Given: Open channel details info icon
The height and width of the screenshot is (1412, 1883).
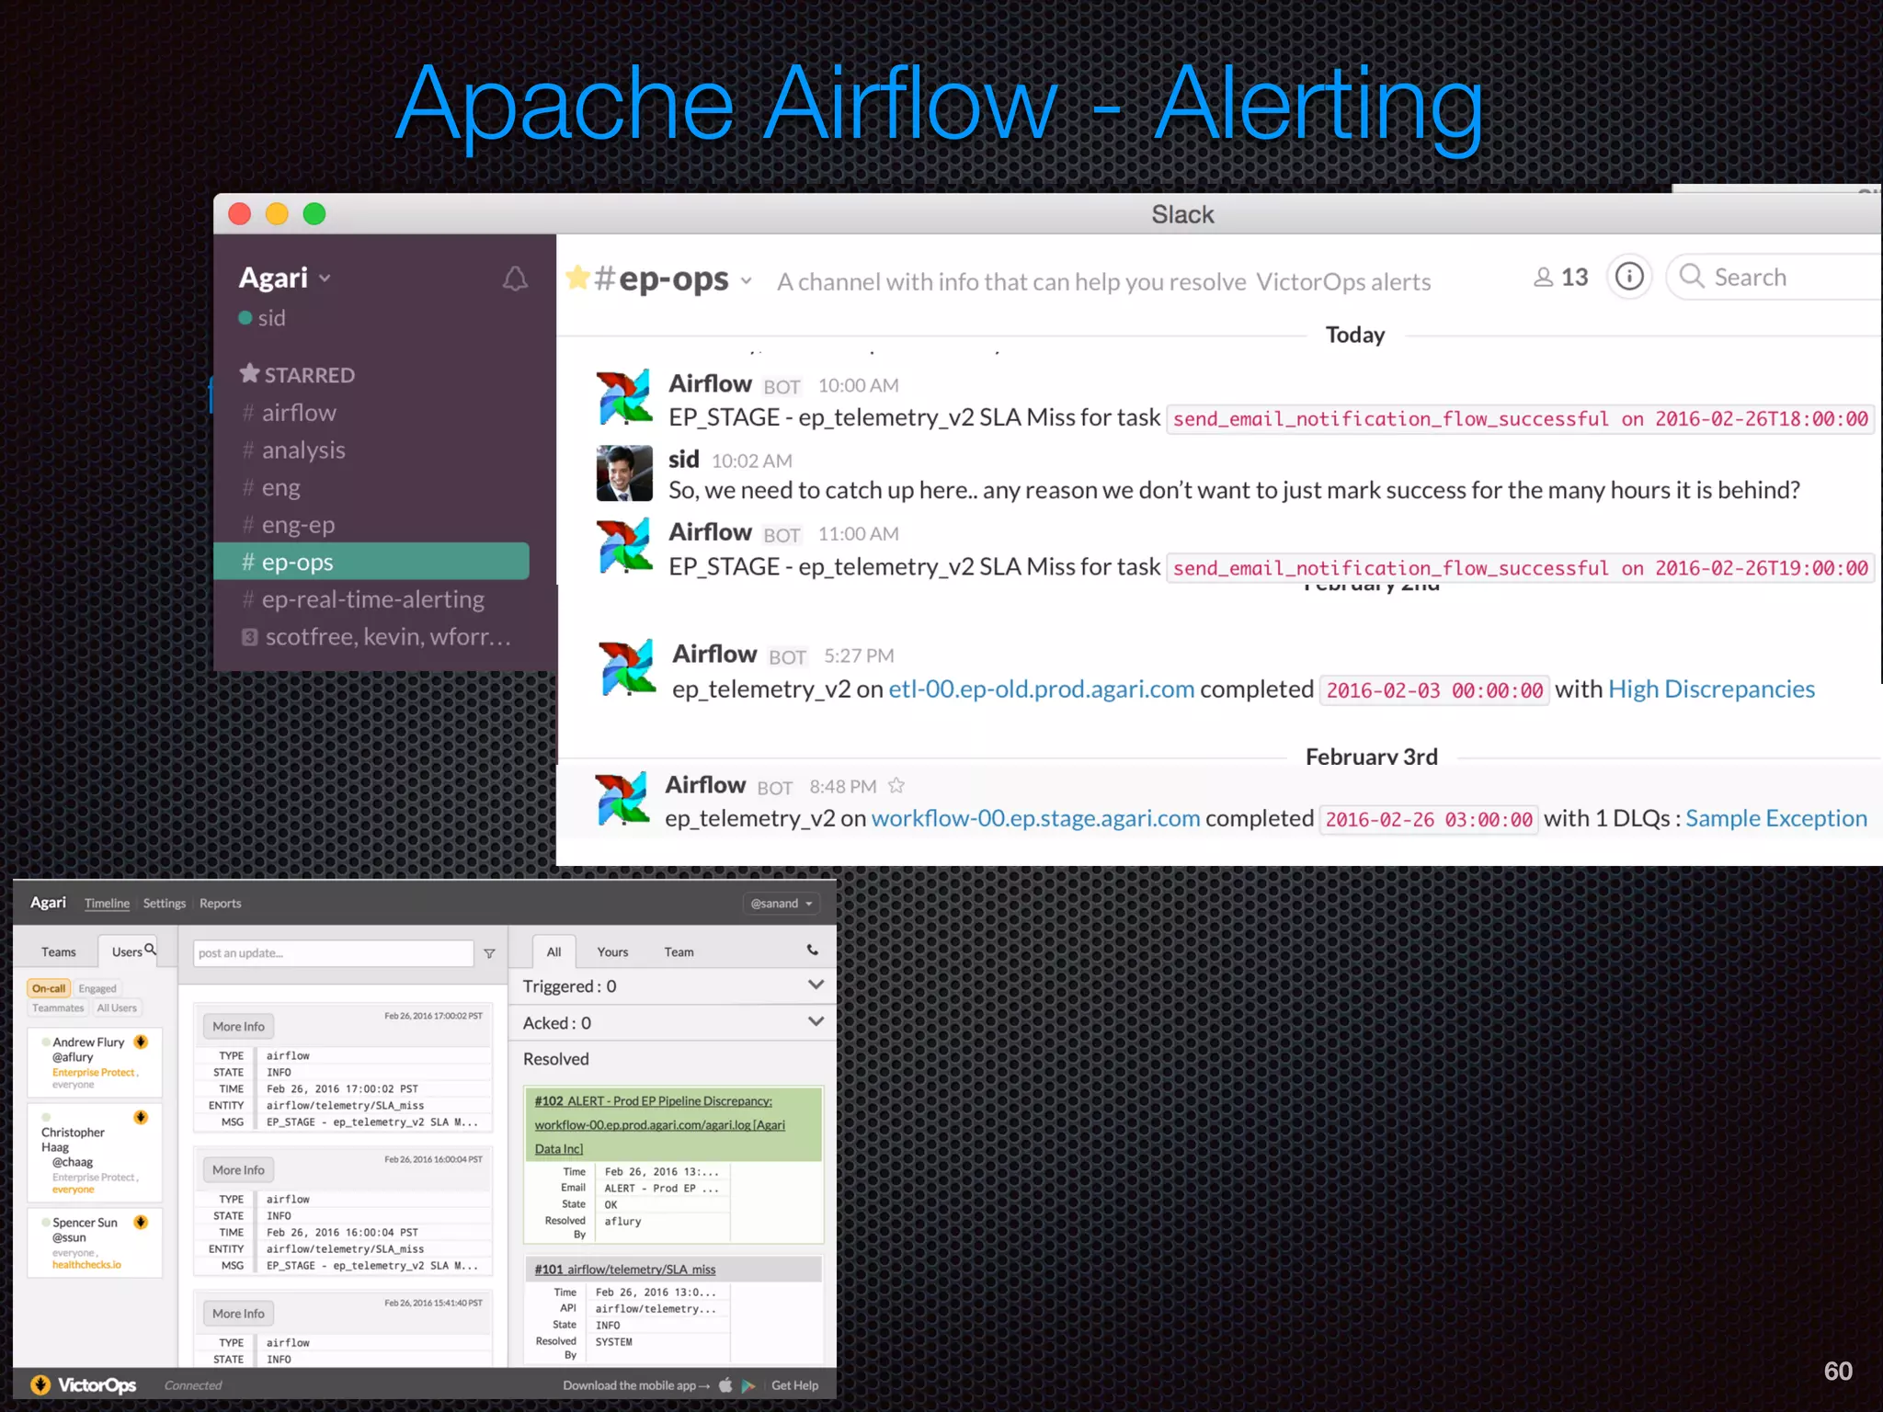Looking at the screenshot, I should click(1629, 277).
